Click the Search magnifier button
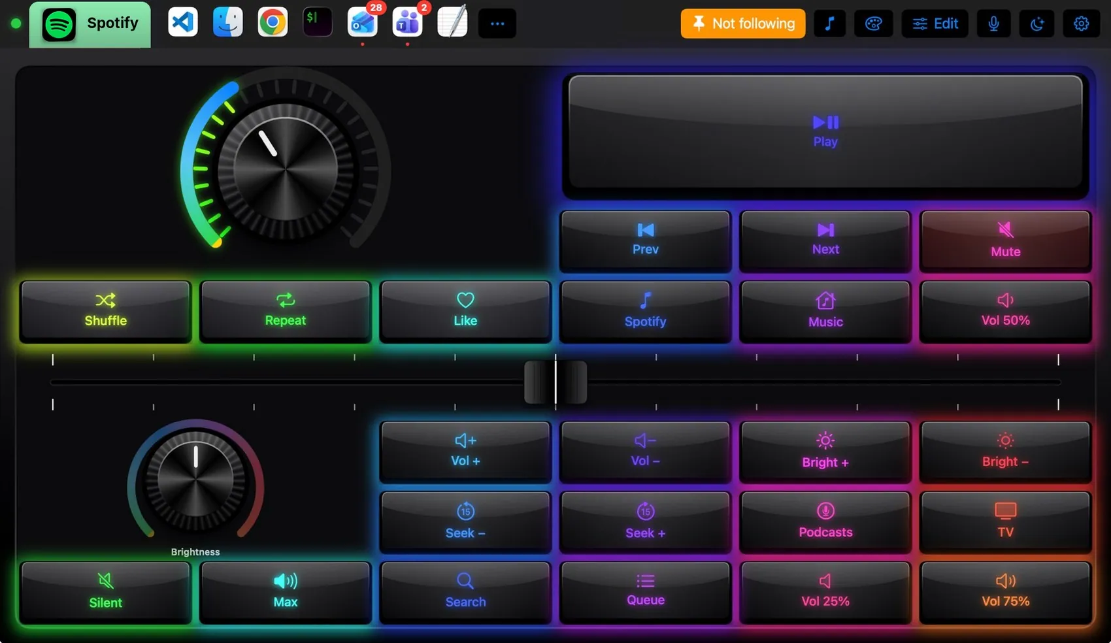The image size is (1111, 643). 465,592
